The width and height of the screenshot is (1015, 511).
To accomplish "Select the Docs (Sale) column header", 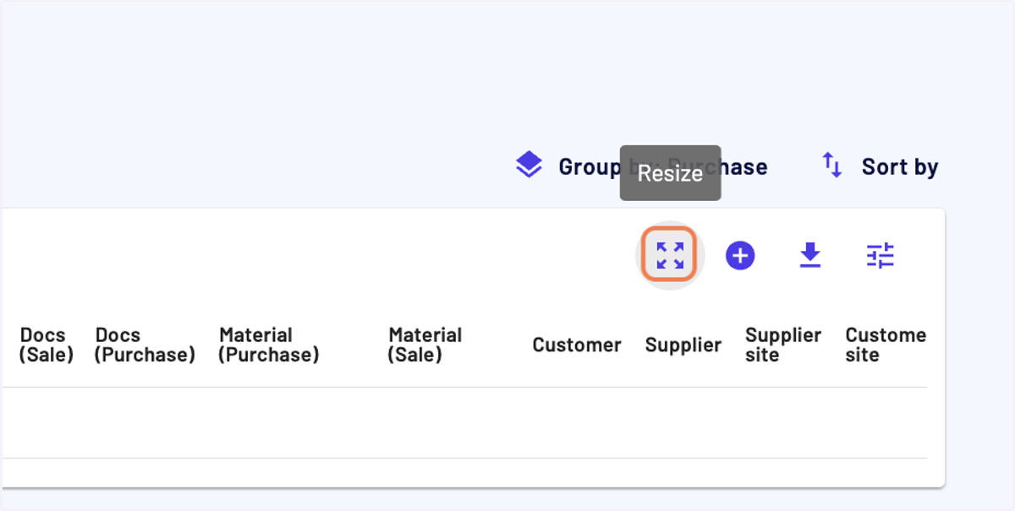I will click(47, 345).
